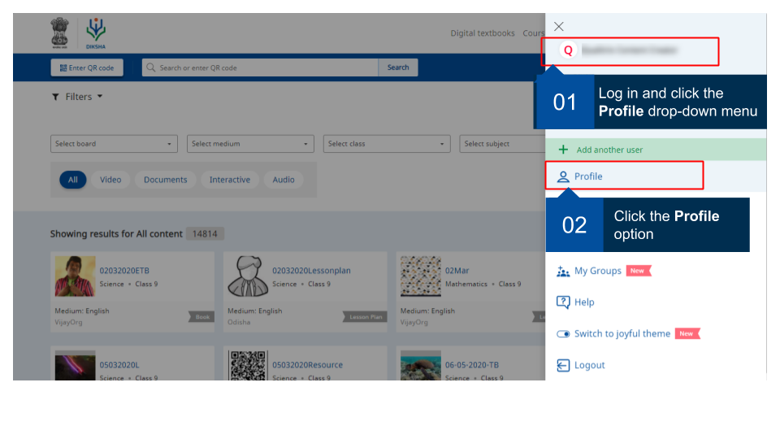The image size is (780, 439).
Task: Open the Select board dropdown
Action: [x=114, y=144]
